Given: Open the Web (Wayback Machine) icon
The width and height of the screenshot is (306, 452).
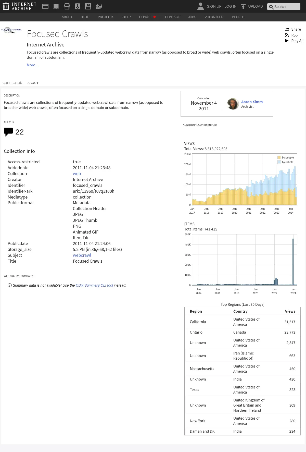Looking at the screenshot, I should (45, 6).
